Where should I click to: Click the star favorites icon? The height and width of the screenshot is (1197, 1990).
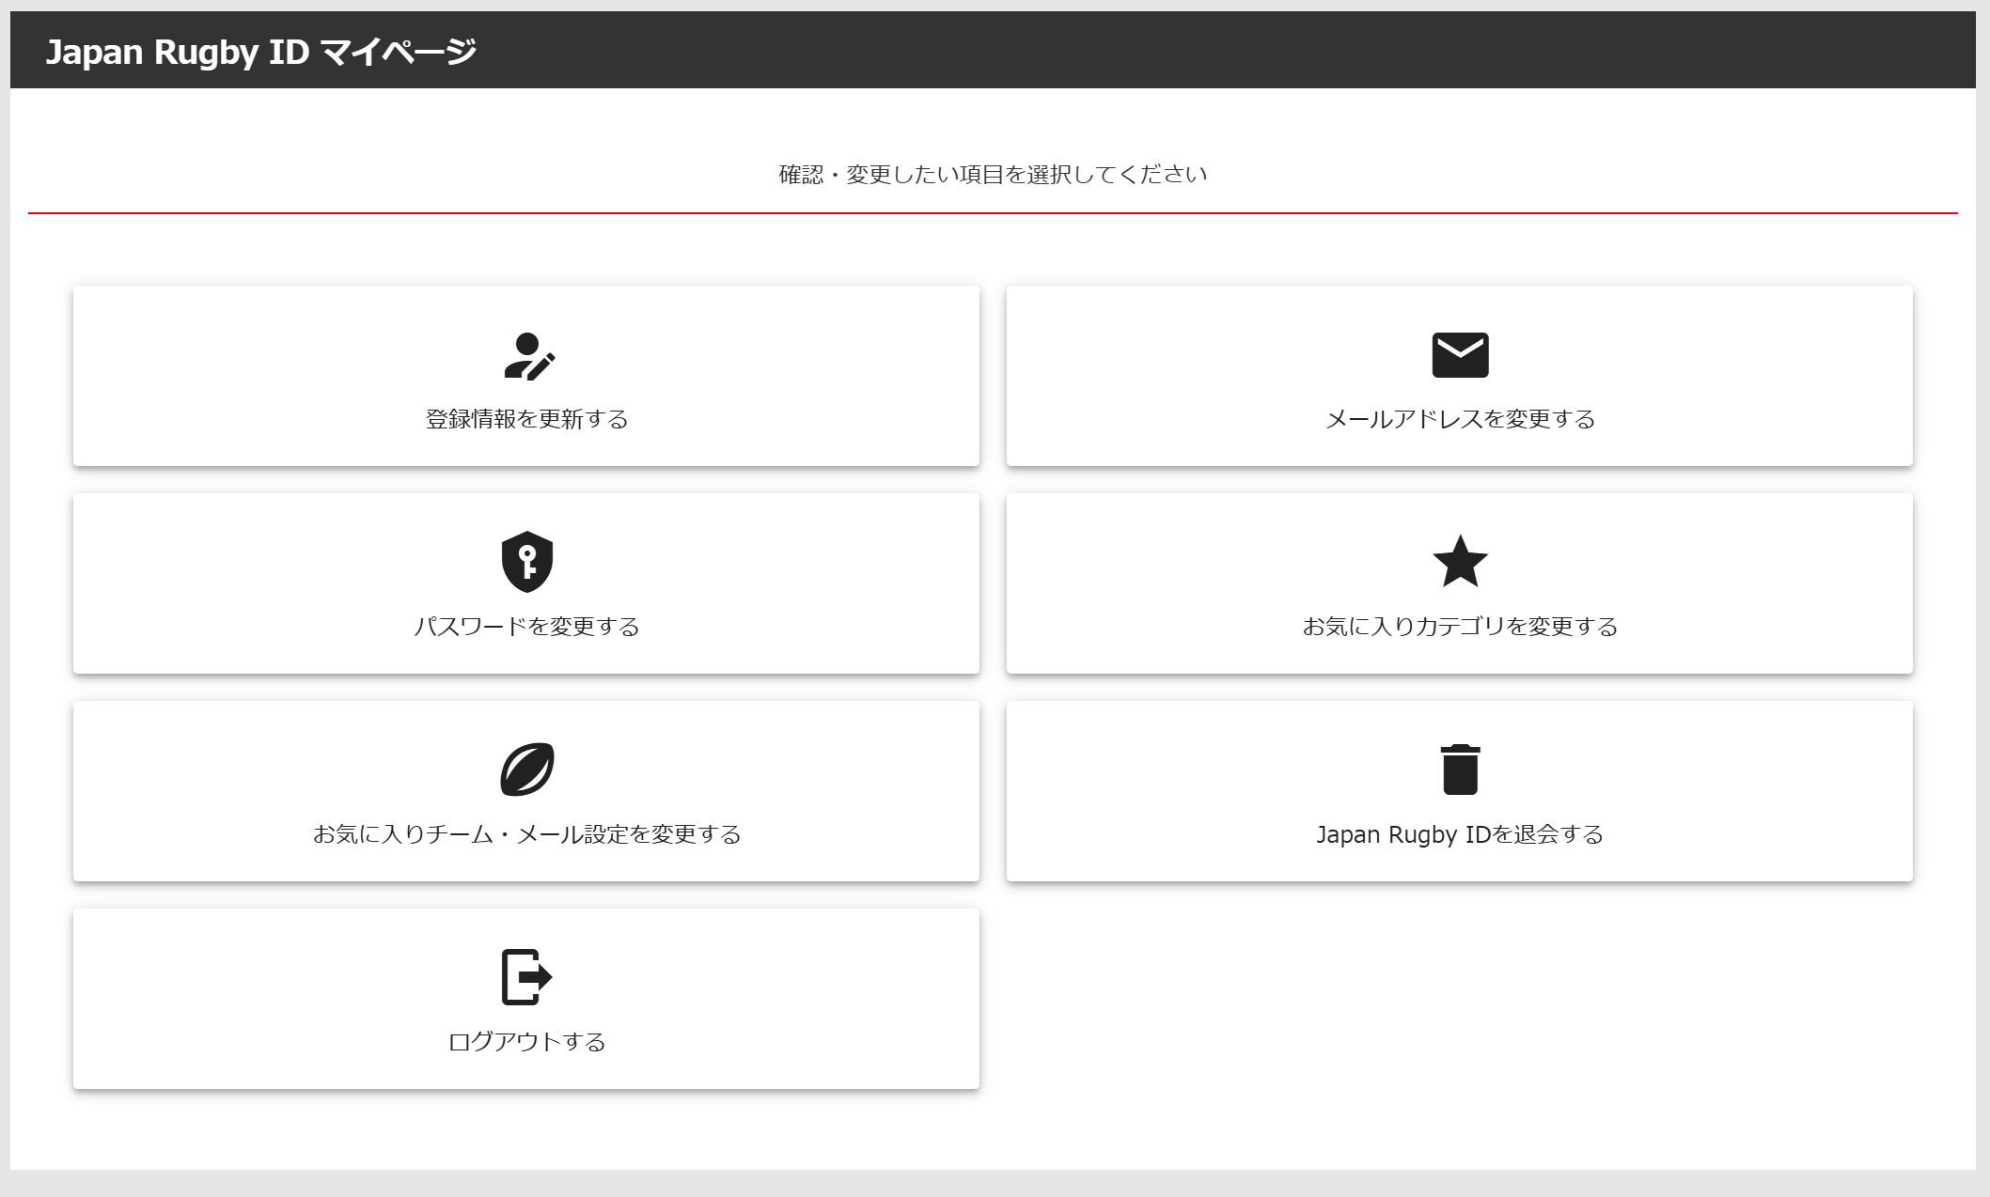[1460, 561]
